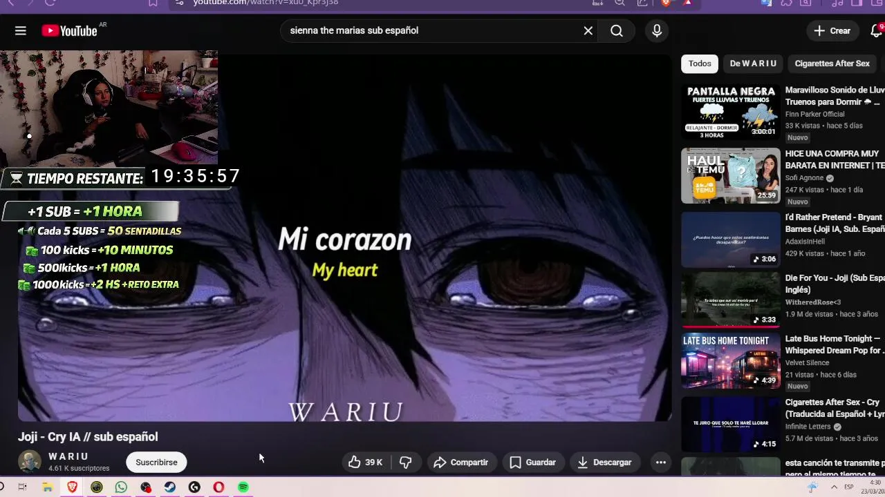
Task: Open WhatsApp from the taskbar
Action: coord(121,487)
